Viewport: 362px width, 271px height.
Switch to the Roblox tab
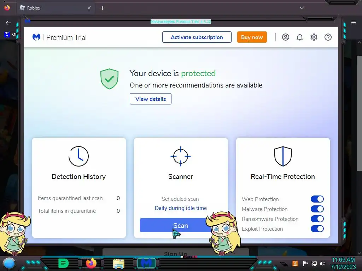coord(56,8)
